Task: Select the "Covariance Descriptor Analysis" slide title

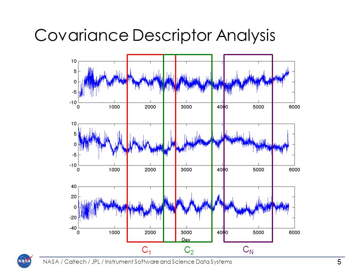Action: (x=155, y=36)
